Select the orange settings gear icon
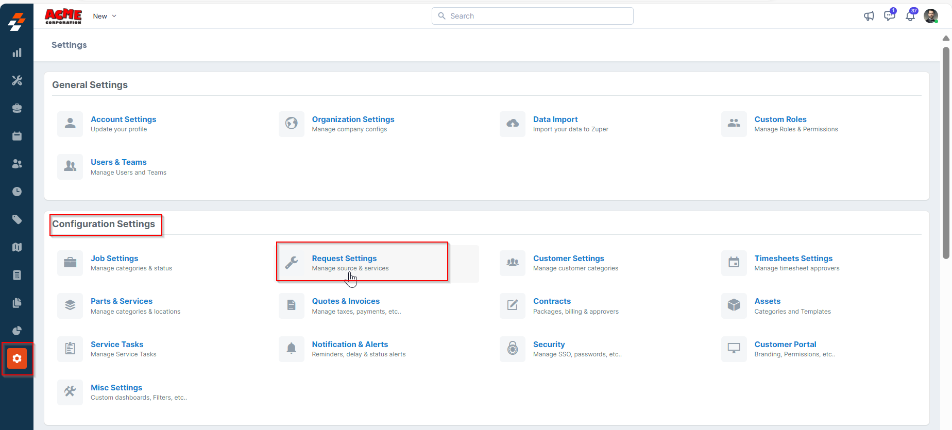The image size is (952, 430). (17, 358)
